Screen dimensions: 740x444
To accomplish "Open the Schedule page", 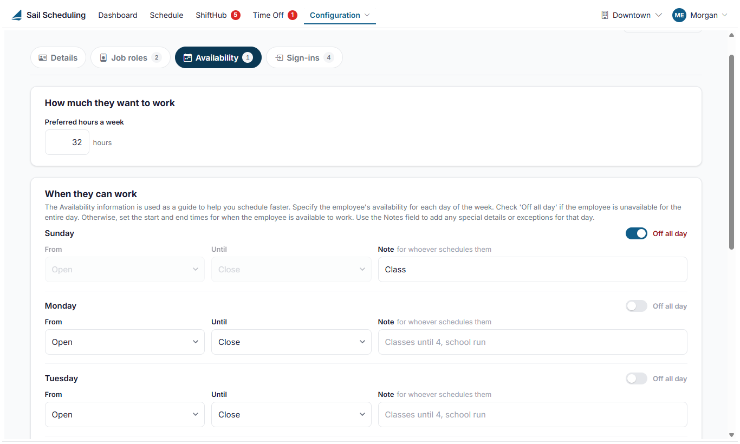I will click(166, 15).
